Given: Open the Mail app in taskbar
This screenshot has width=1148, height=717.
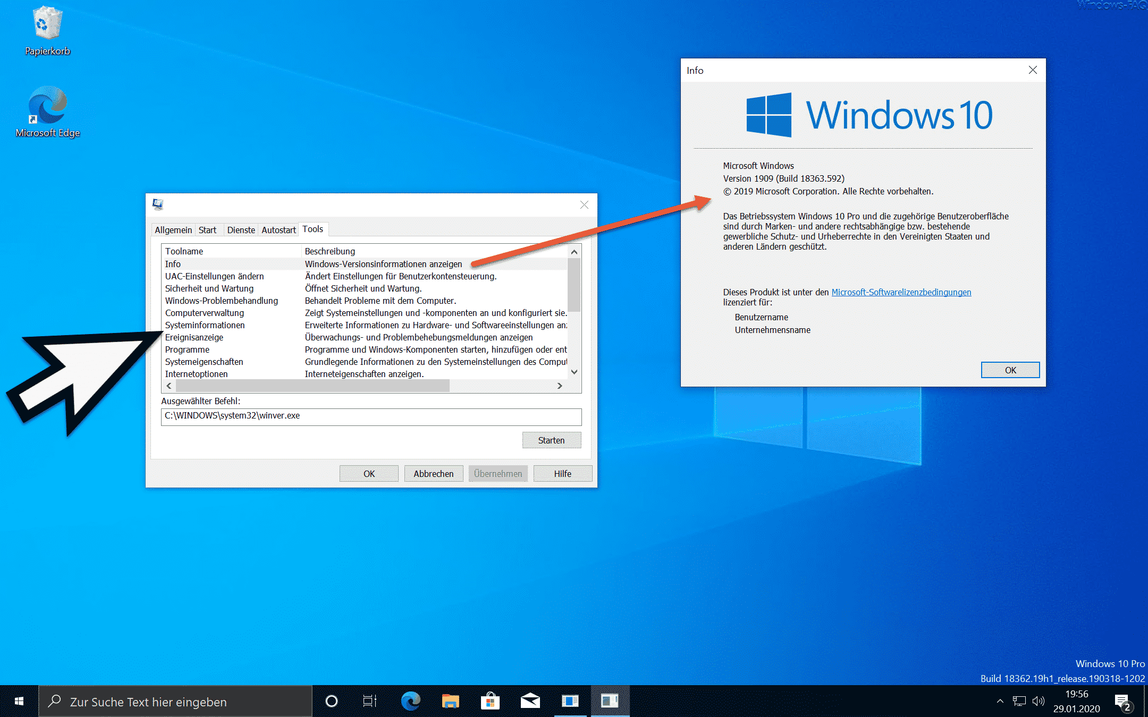Looking at the screenshot, I should click(530, 701).
